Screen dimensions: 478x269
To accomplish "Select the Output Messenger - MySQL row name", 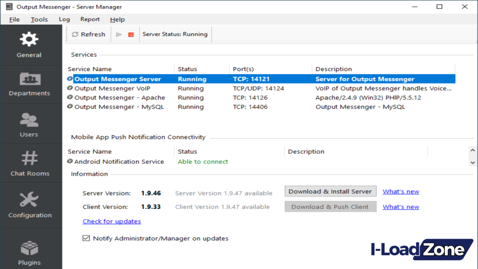I will click(x=119, y=107).
